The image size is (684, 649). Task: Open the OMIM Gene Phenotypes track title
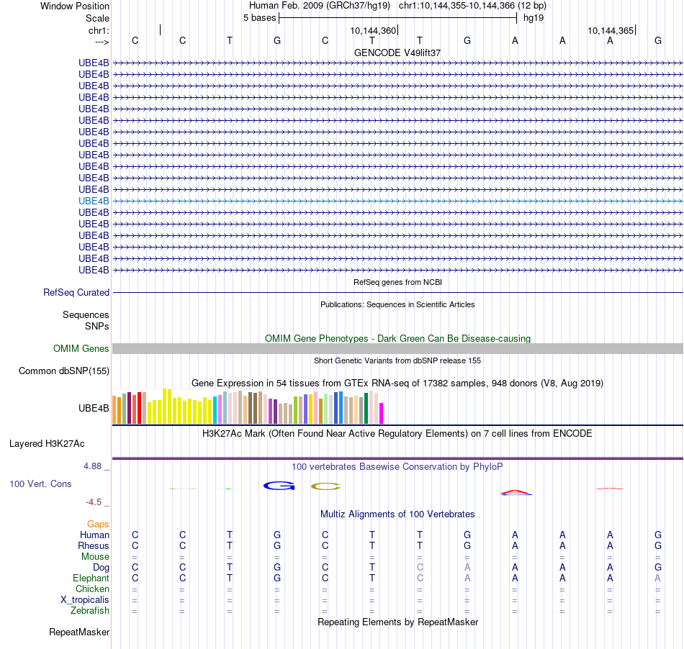[397, 339]
